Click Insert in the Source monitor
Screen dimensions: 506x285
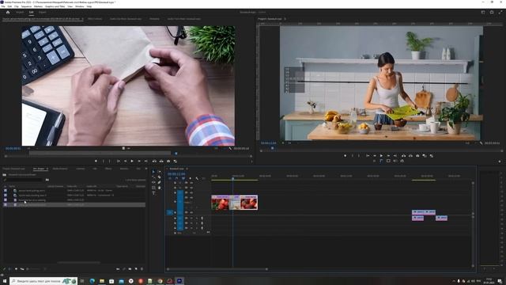[154, 161]
